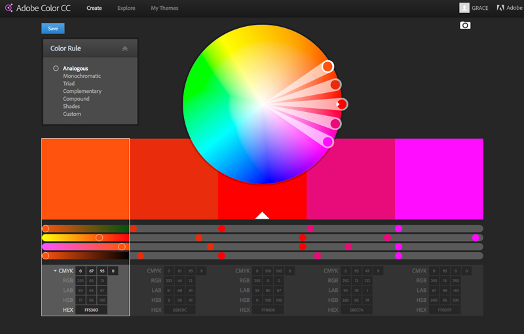This screenshot has width=524, height=334.
Task: Click the magenta swatch's HSB hue field 300
Action: coord(434,300)
